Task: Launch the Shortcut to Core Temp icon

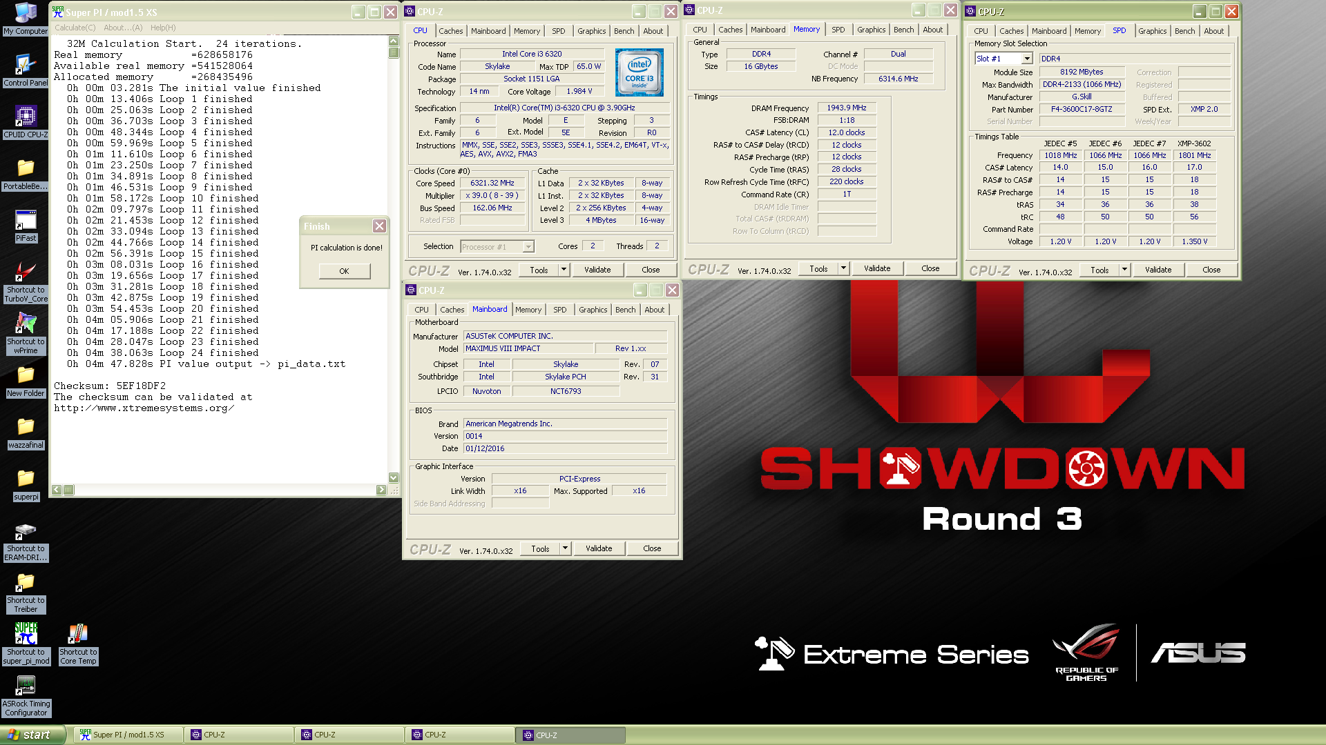Action: (x=78, y=644)
